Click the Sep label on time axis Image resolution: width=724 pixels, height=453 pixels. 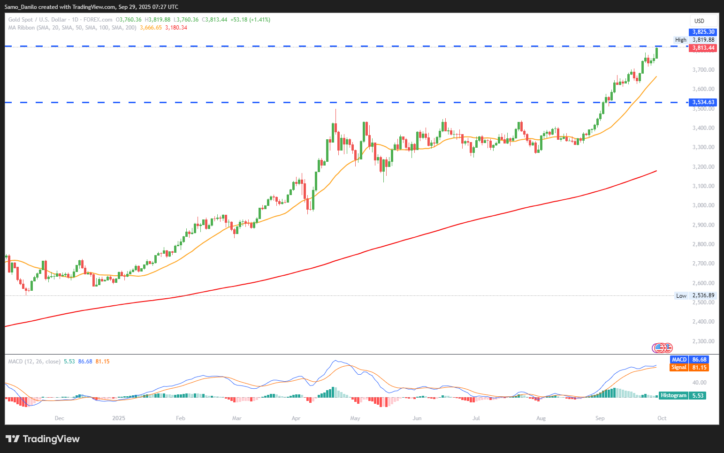(600, 418)
